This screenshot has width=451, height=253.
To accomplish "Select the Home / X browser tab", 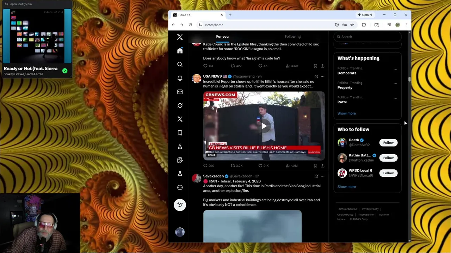I will coord(197,15).
